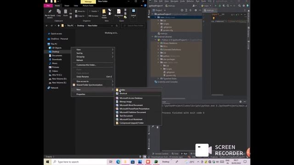
Task: Open the Sort by submenu
Action: point(93,53)
